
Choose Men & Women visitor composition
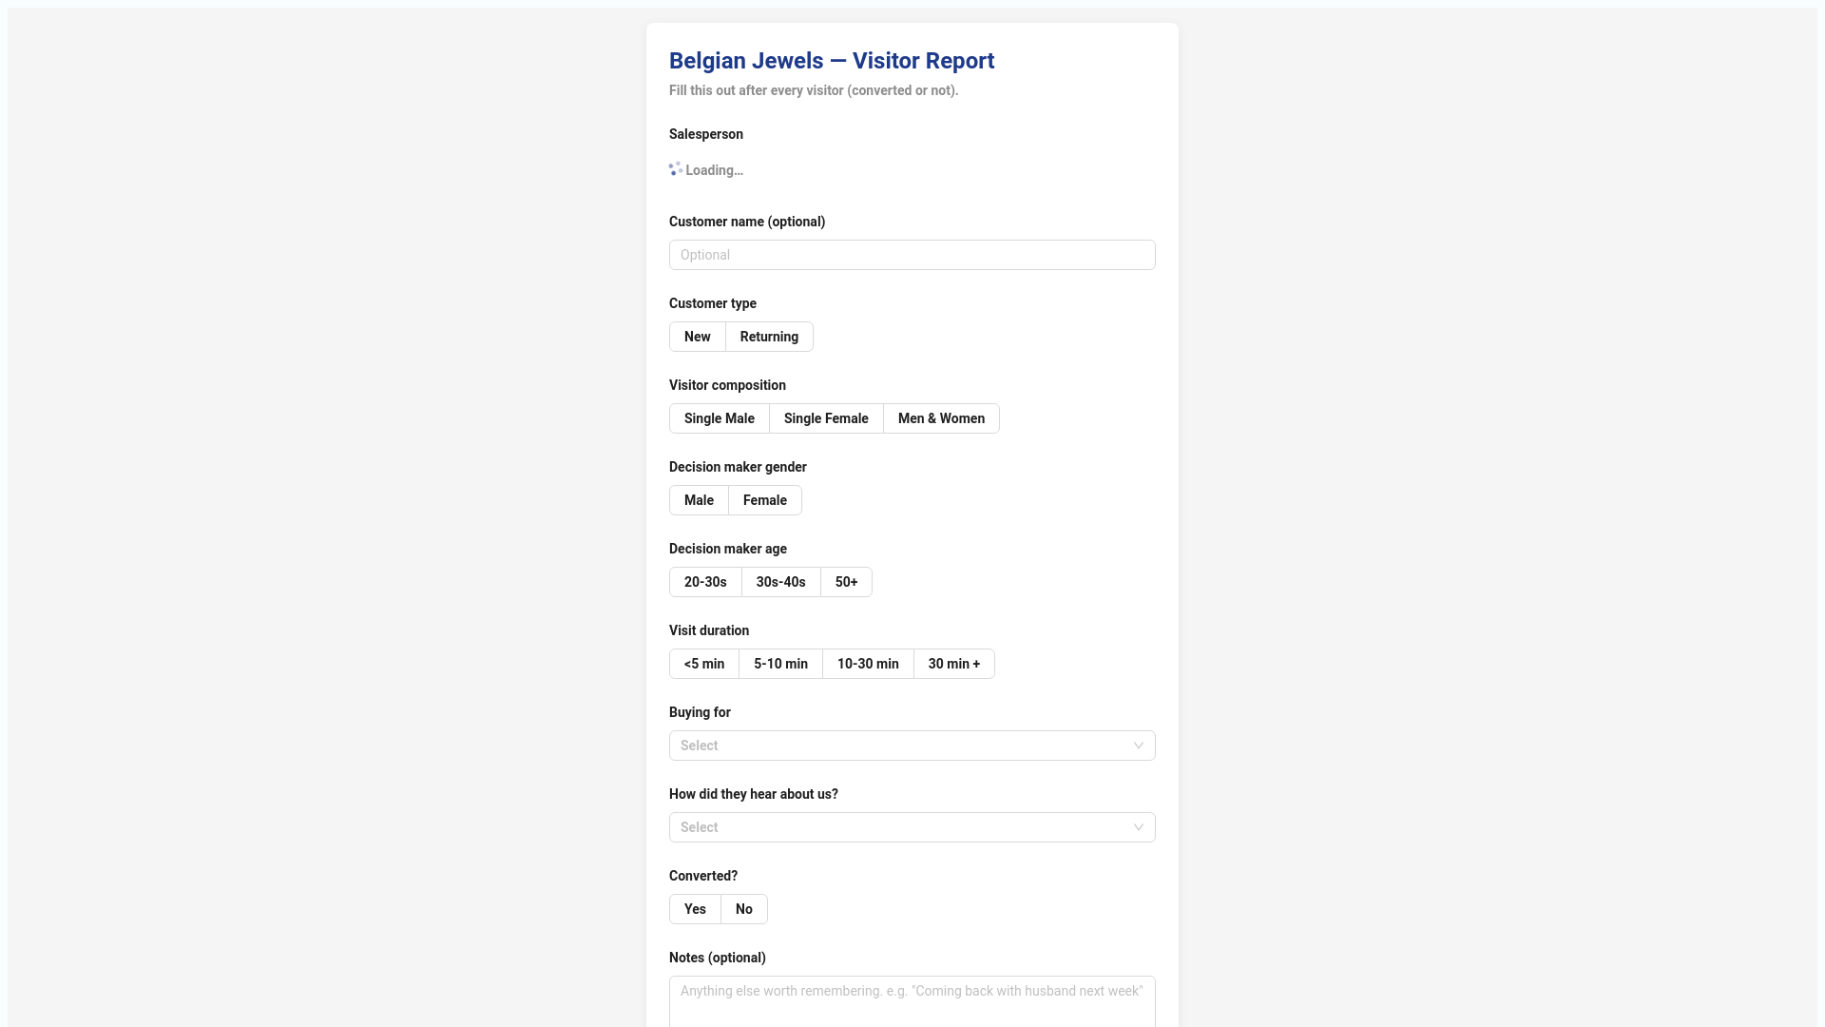point(941,418)
